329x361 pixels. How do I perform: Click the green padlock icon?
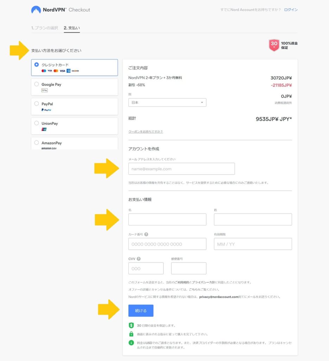tap(131, 334)
